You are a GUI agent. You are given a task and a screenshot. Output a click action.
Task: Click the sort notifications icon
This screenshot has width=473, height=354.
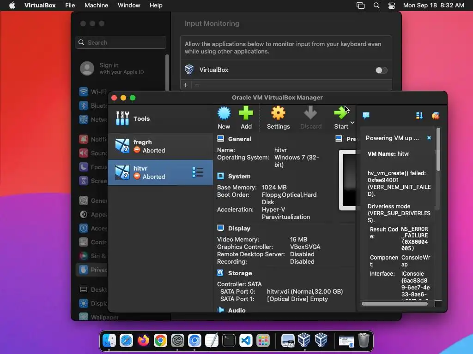click(x=419, y=115)
